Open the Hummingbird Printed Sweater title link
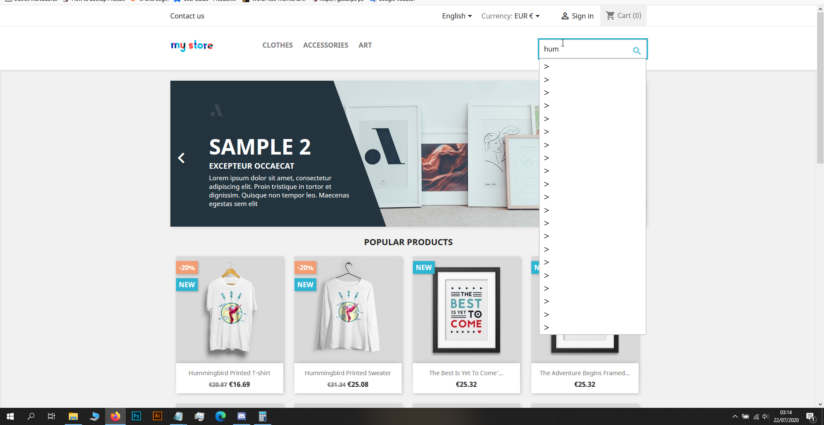824x425 pixels. click(x=348, y=373)
